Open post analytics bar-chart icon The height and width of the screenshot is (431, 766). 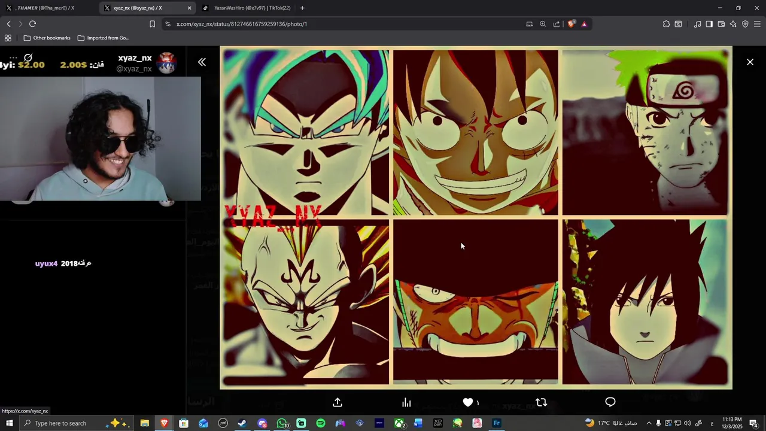(x=406, y=402)
